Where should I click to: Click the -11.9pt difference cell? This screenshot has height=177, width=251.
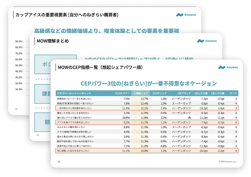point(203,146)
